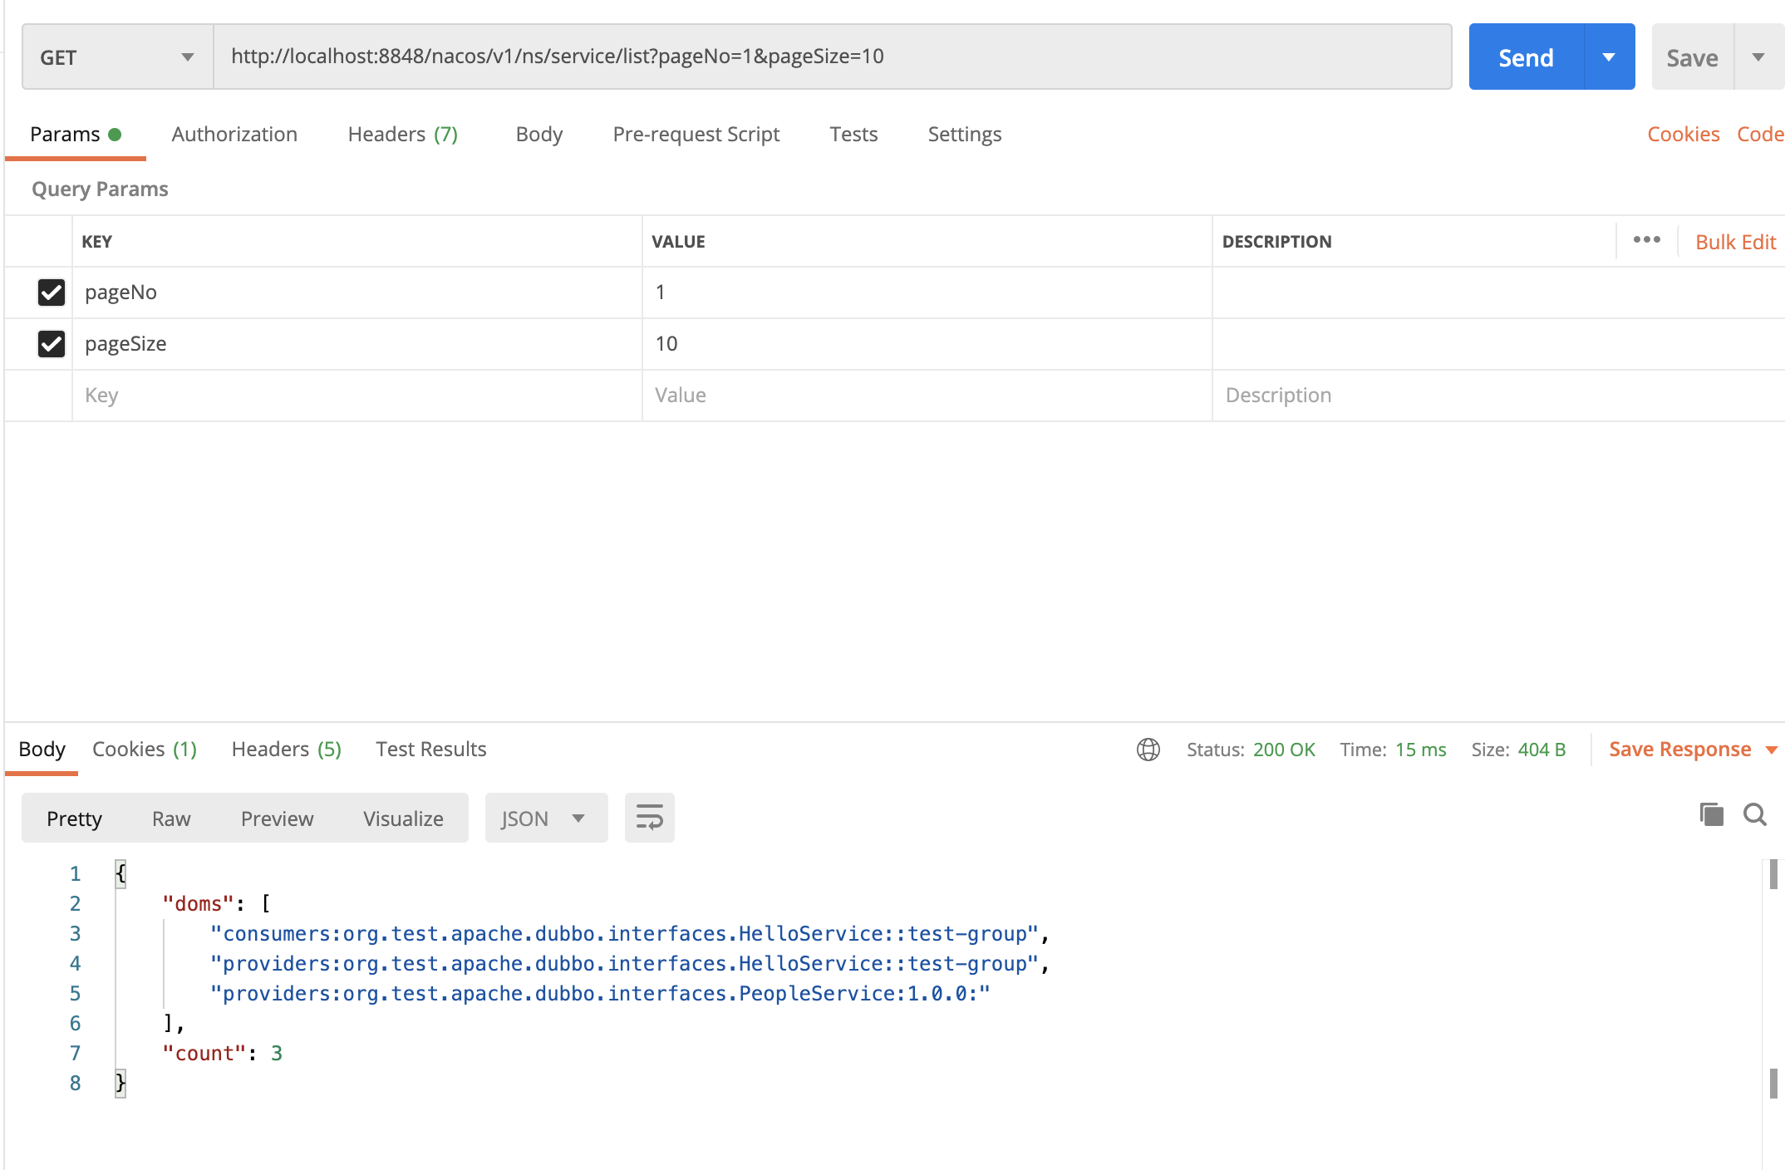Click the request URL input field

(831, 57)
